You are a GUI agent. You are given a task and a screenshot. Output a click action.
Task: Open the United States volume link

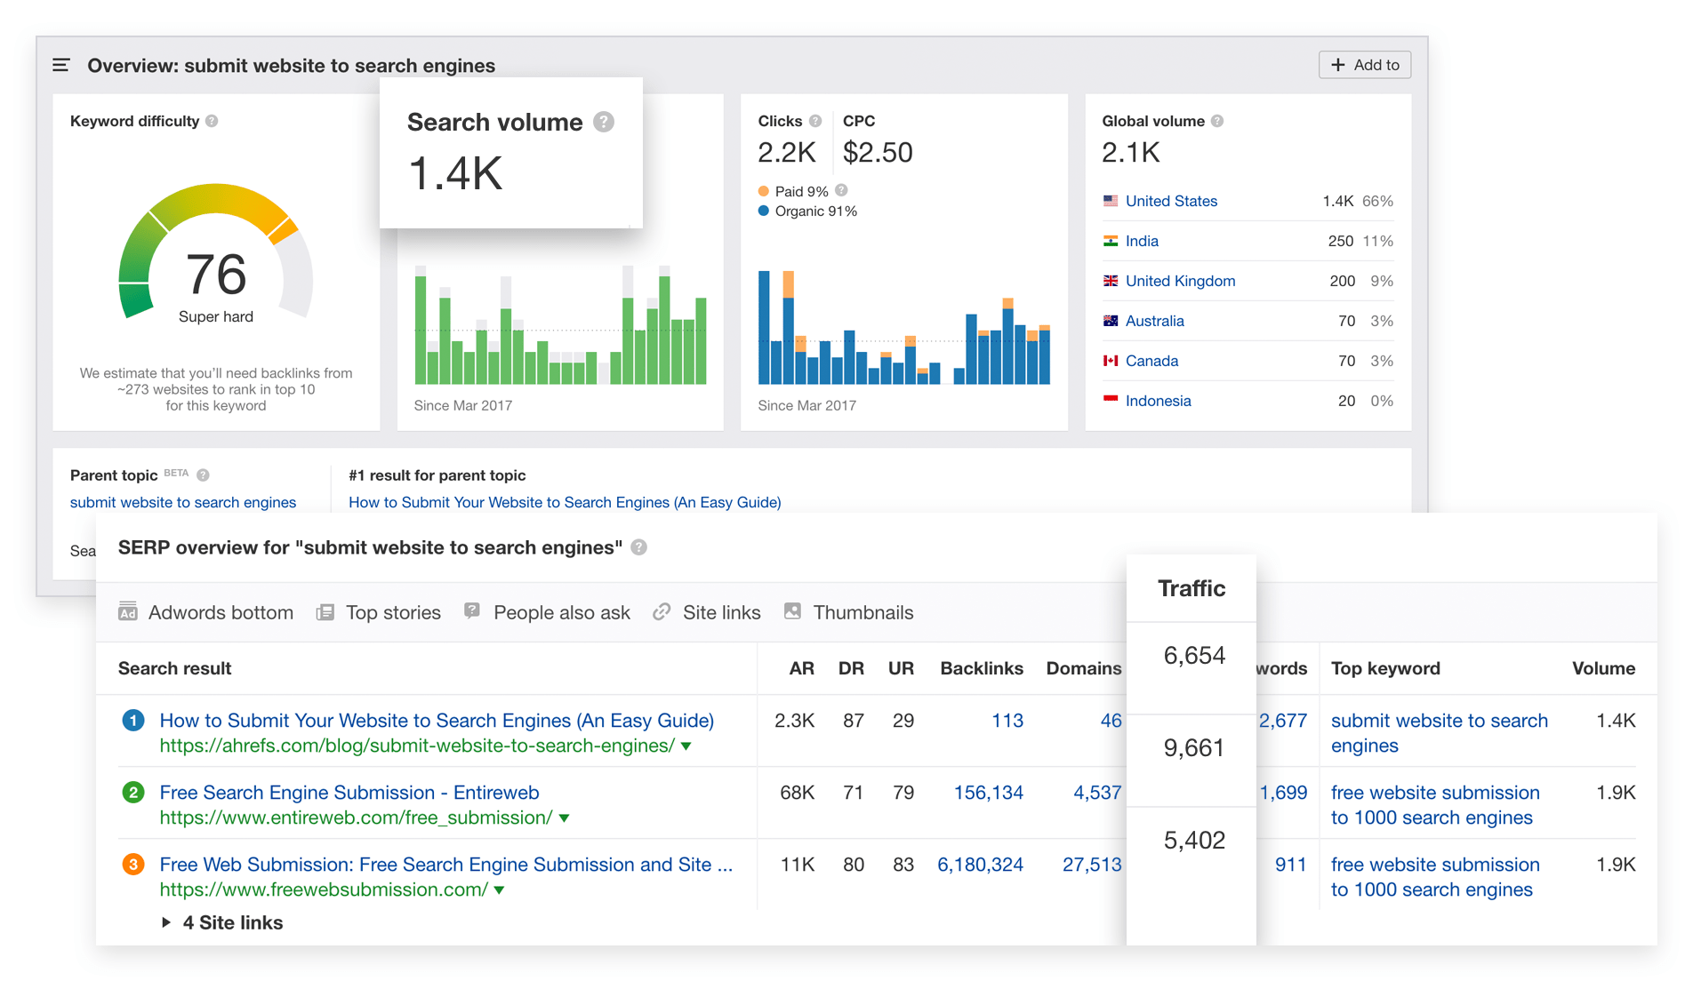(x=1171, y=201)
